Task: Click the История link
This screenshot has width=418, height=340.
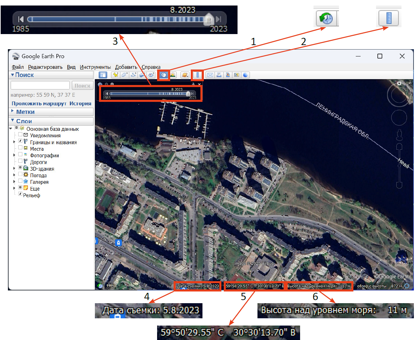Action: (80, 104)
